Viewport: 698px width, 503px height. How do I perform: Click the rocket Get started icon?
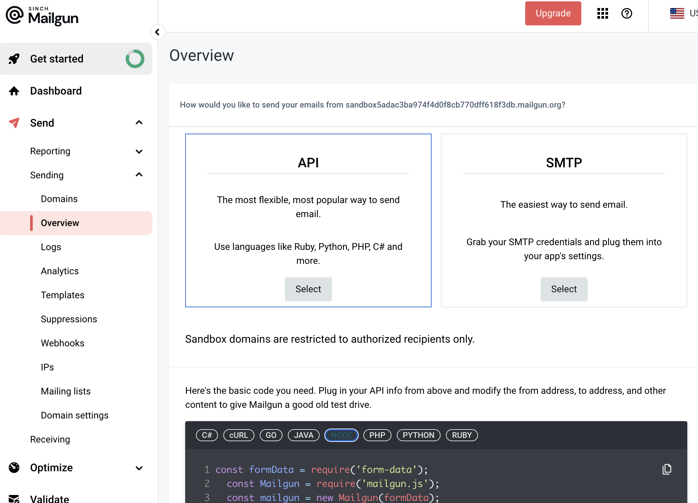(14, 59)
